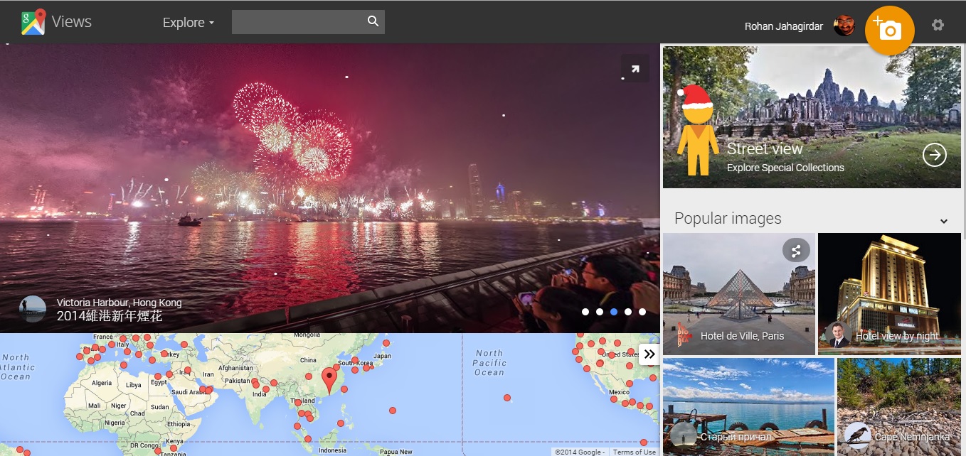Click the Старый причал author avatar
The image size is (966, 456).
tap(684, 435)
